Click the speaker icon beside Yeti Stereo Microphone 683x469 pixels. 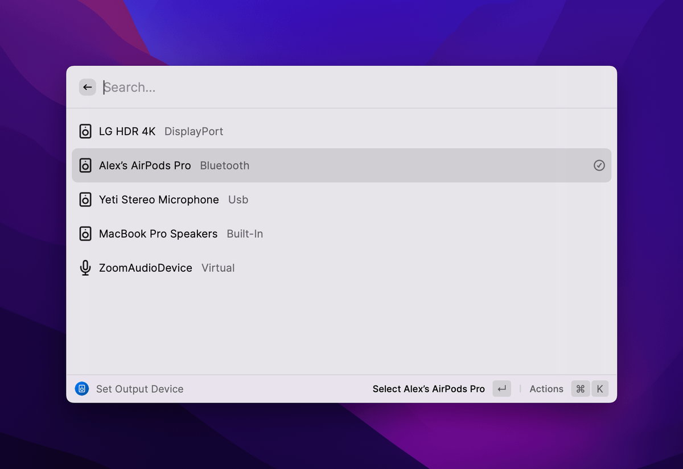pos(85,200)
